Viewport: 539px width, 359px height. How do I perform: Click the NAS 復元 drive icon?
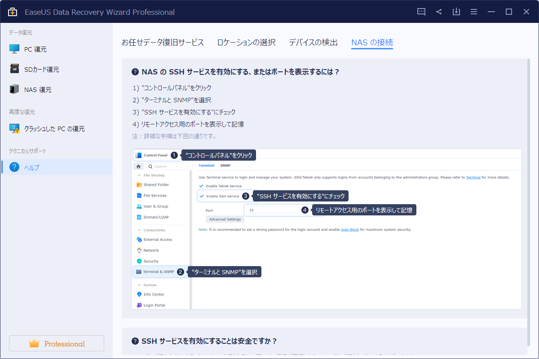point(14,89)
